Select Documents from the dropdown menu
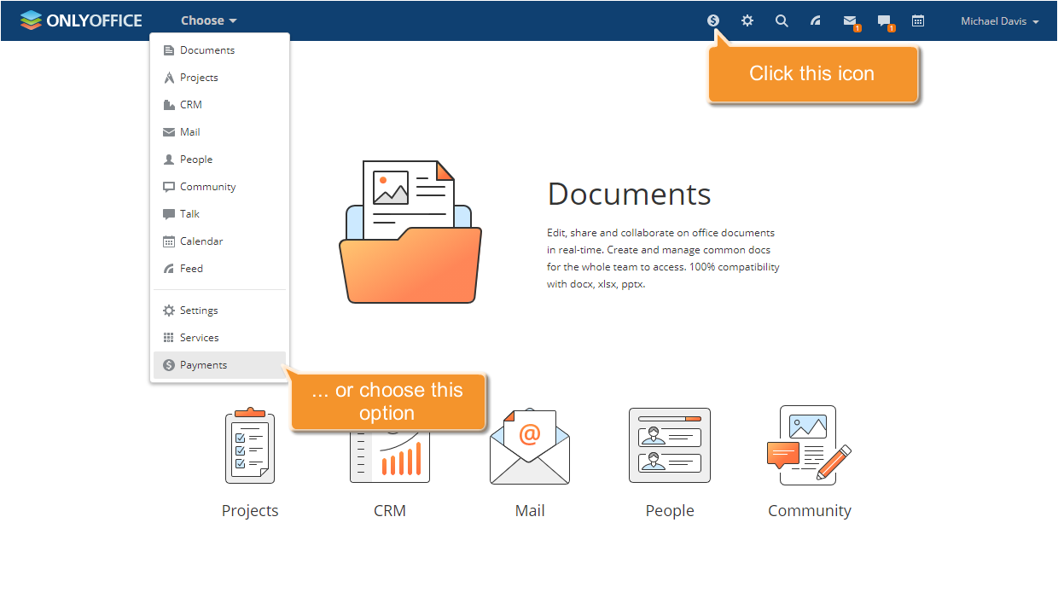 click(x=206, y=50)
